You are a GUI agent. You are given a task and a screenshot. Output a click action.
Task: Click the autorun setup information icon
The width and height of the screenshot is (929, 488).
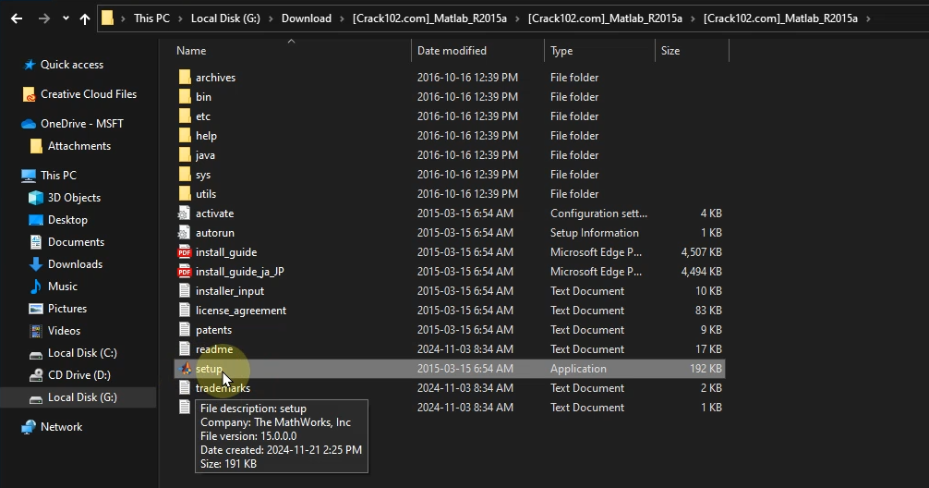[185, 233]
